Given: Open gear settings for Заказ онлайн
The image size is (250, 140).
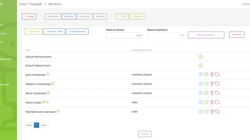Looking at the screenshot, I should (x=206, y=102).
